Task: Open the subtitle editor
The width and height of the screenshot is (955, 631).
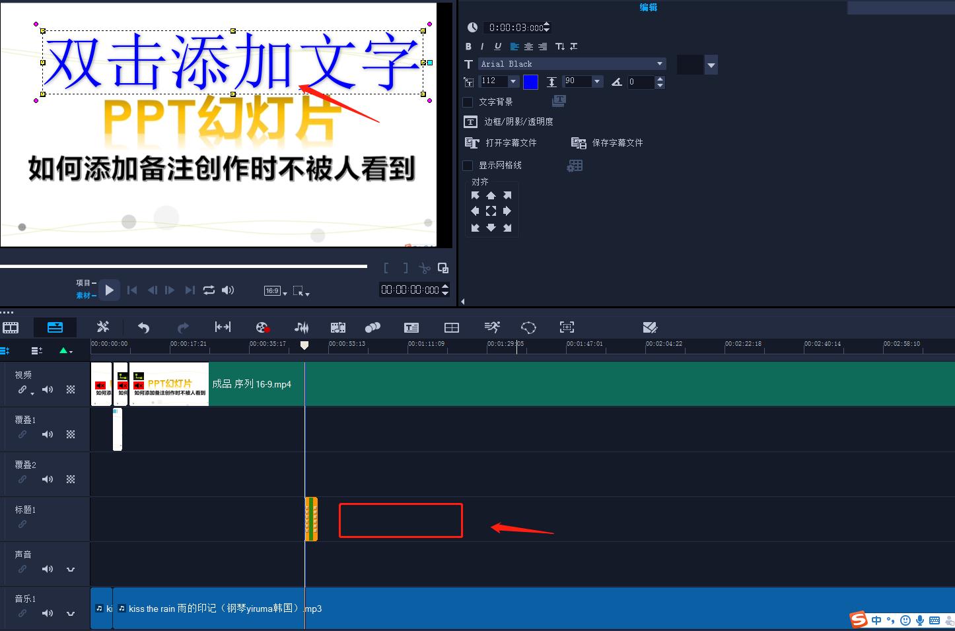Action: 411,327
